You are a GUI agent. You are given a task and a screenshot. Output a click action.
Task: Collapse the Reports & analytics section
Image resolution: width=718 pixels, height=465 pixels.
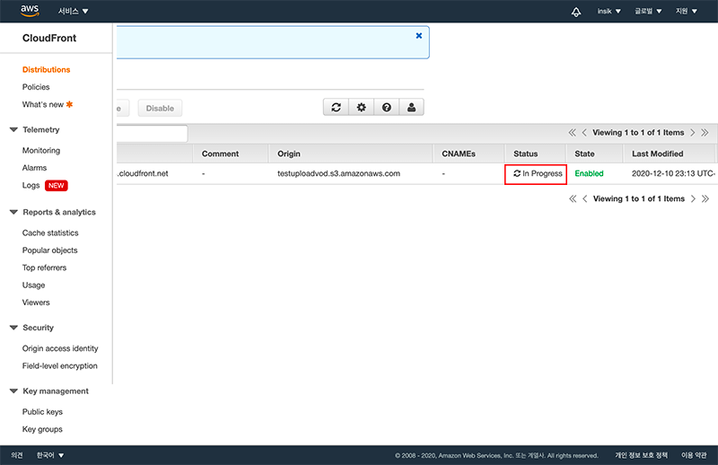point(13,212)
